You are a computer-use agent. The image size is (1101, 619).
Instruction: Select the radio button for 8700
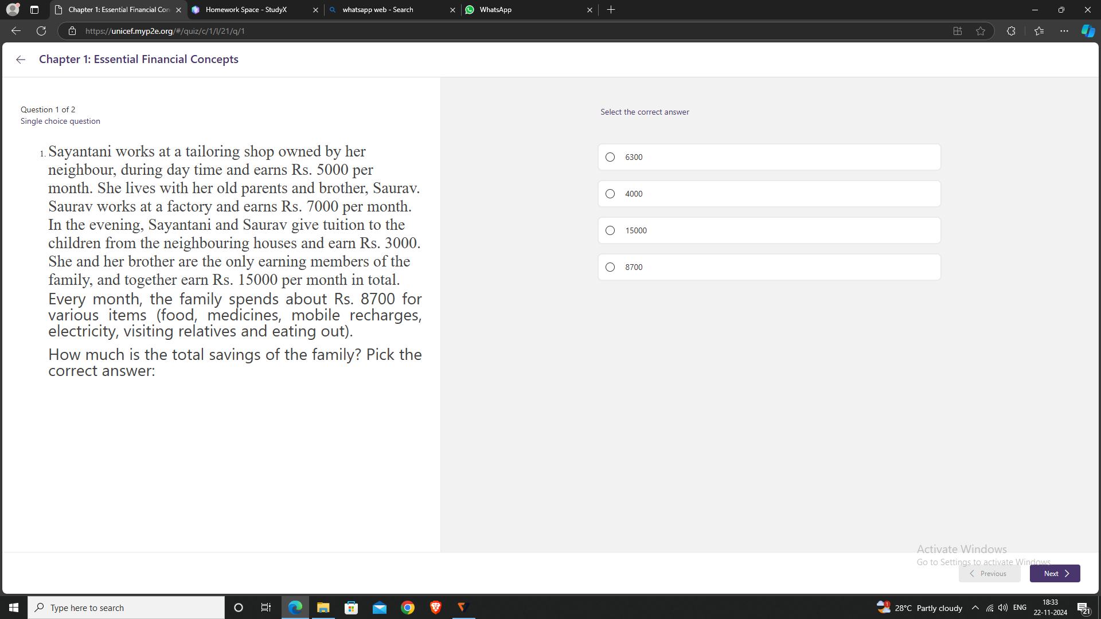[610, 267]
